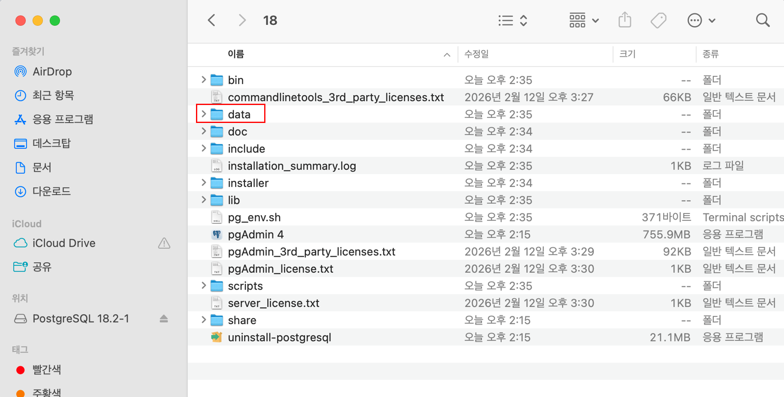Expand the data folder
784x397 pixels.
pyautogui.click(x=203, y=114)
